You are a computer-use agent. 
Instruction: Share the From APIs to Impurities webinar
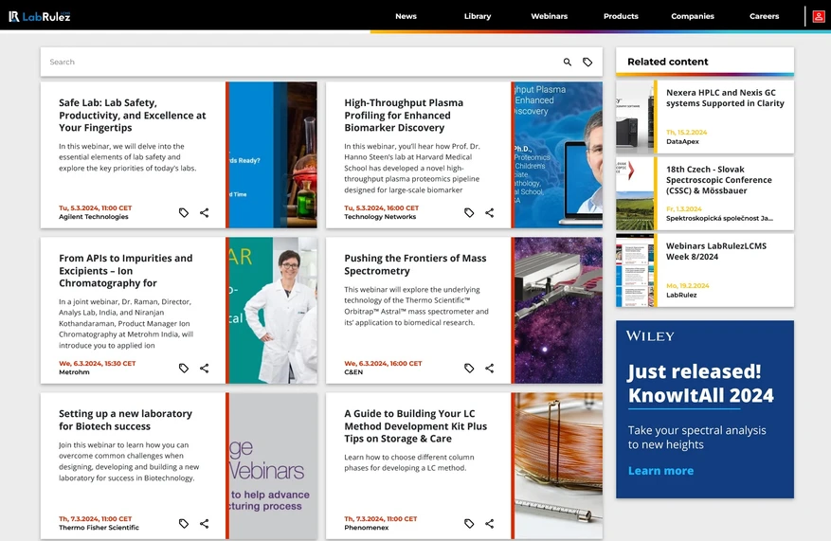[204, 368]
